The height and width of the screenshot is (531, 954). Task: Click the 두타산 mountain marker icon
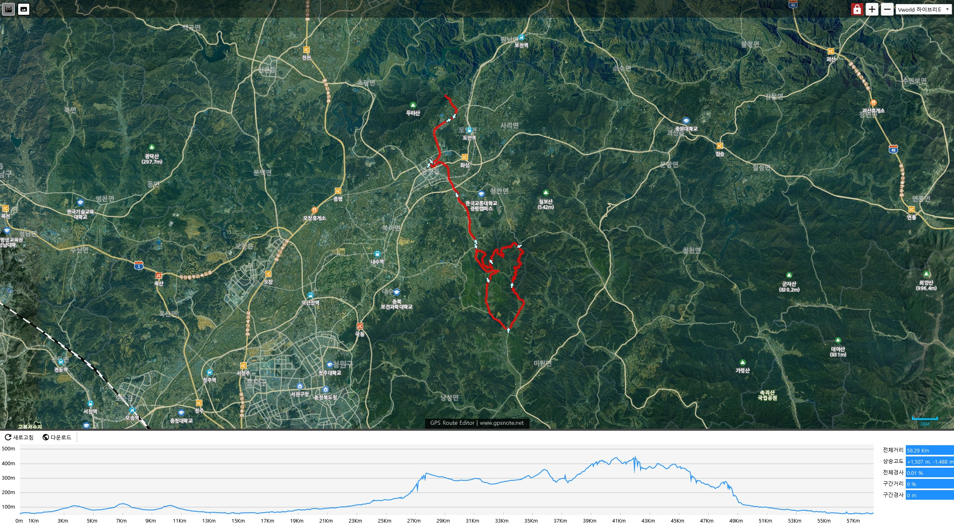point(413,105)
